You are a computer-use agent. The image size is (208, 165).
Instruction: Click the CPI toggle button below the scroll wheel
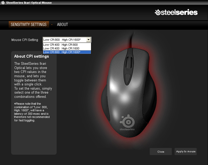128,79
